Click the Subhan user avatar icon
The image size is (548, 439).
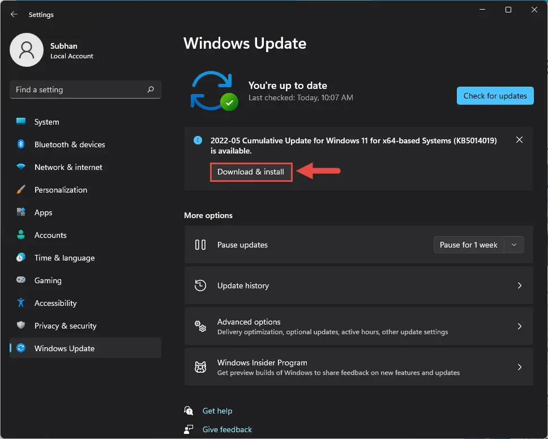click(x=27, y=50)
